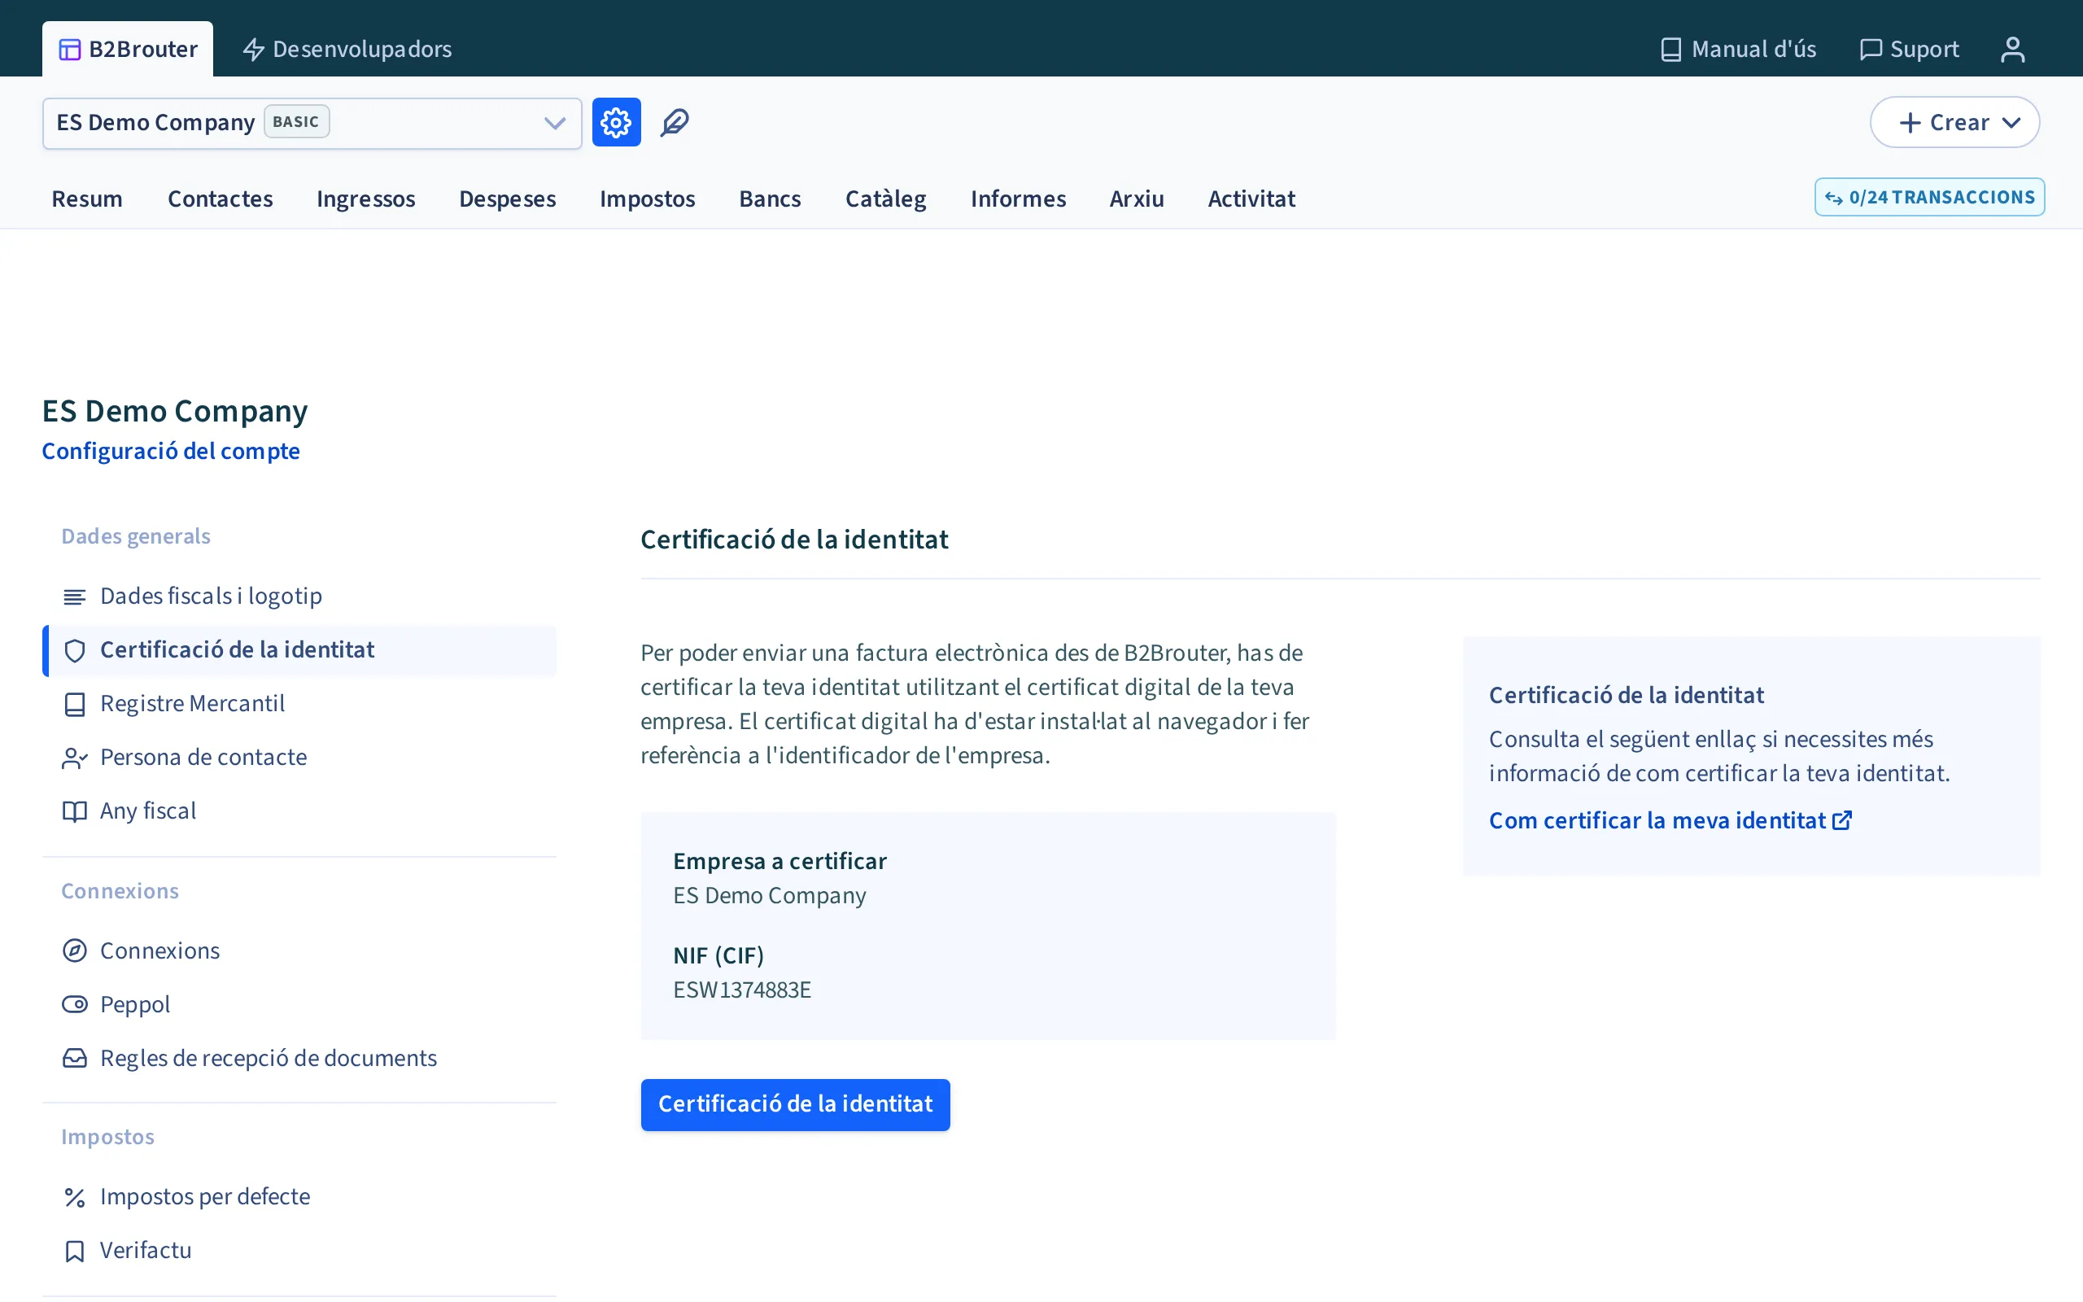Image resolution: width=2083 pixels, height=1302 pixels.
Task: Click the ES Demo Company page heading
Action: [175, 411]
